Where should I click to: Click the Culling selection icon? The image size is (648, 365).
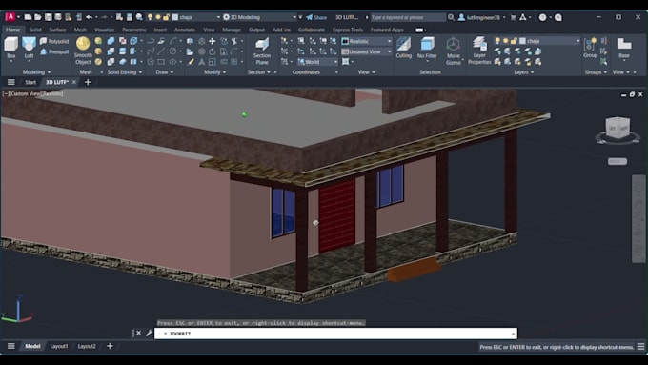click(x=403, y=48)
